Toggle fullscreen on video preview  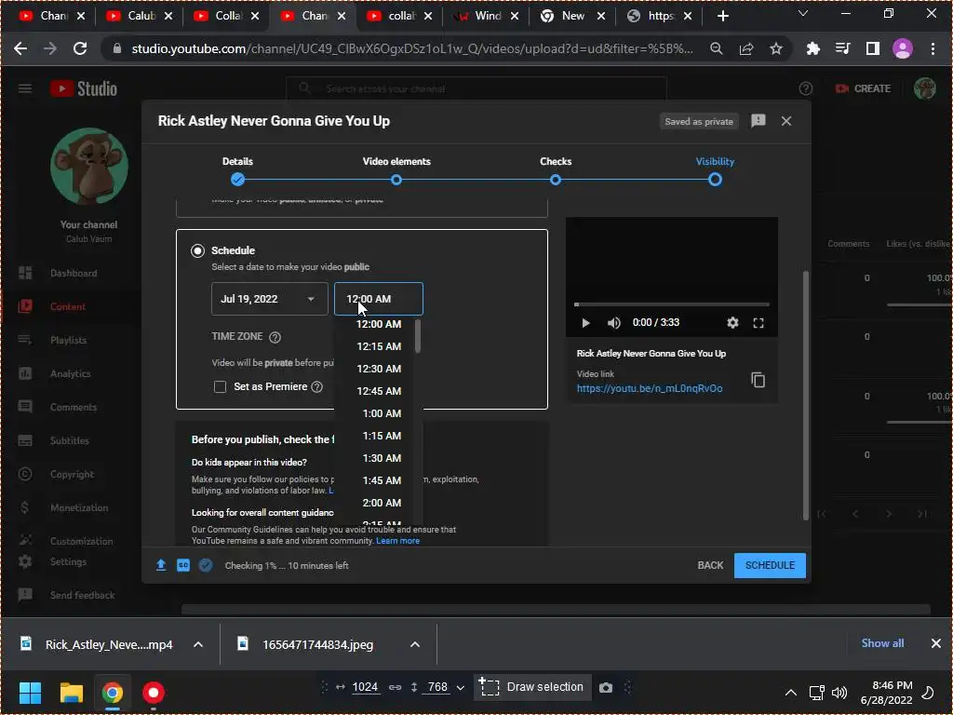(758, 323)
